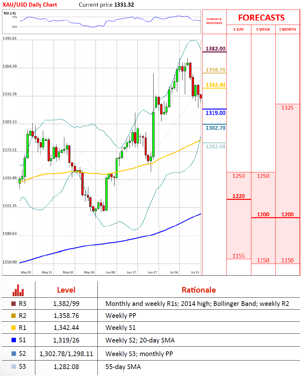Click the 1382.00 resistance level label
304x376 pixels.
point(215,49)
